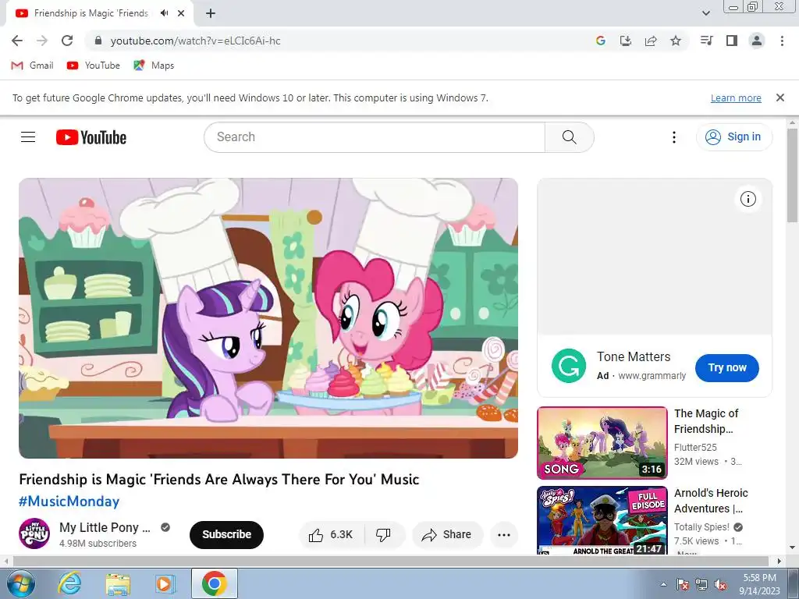Open the YouTube hamburger guide menu

point(28,137)
